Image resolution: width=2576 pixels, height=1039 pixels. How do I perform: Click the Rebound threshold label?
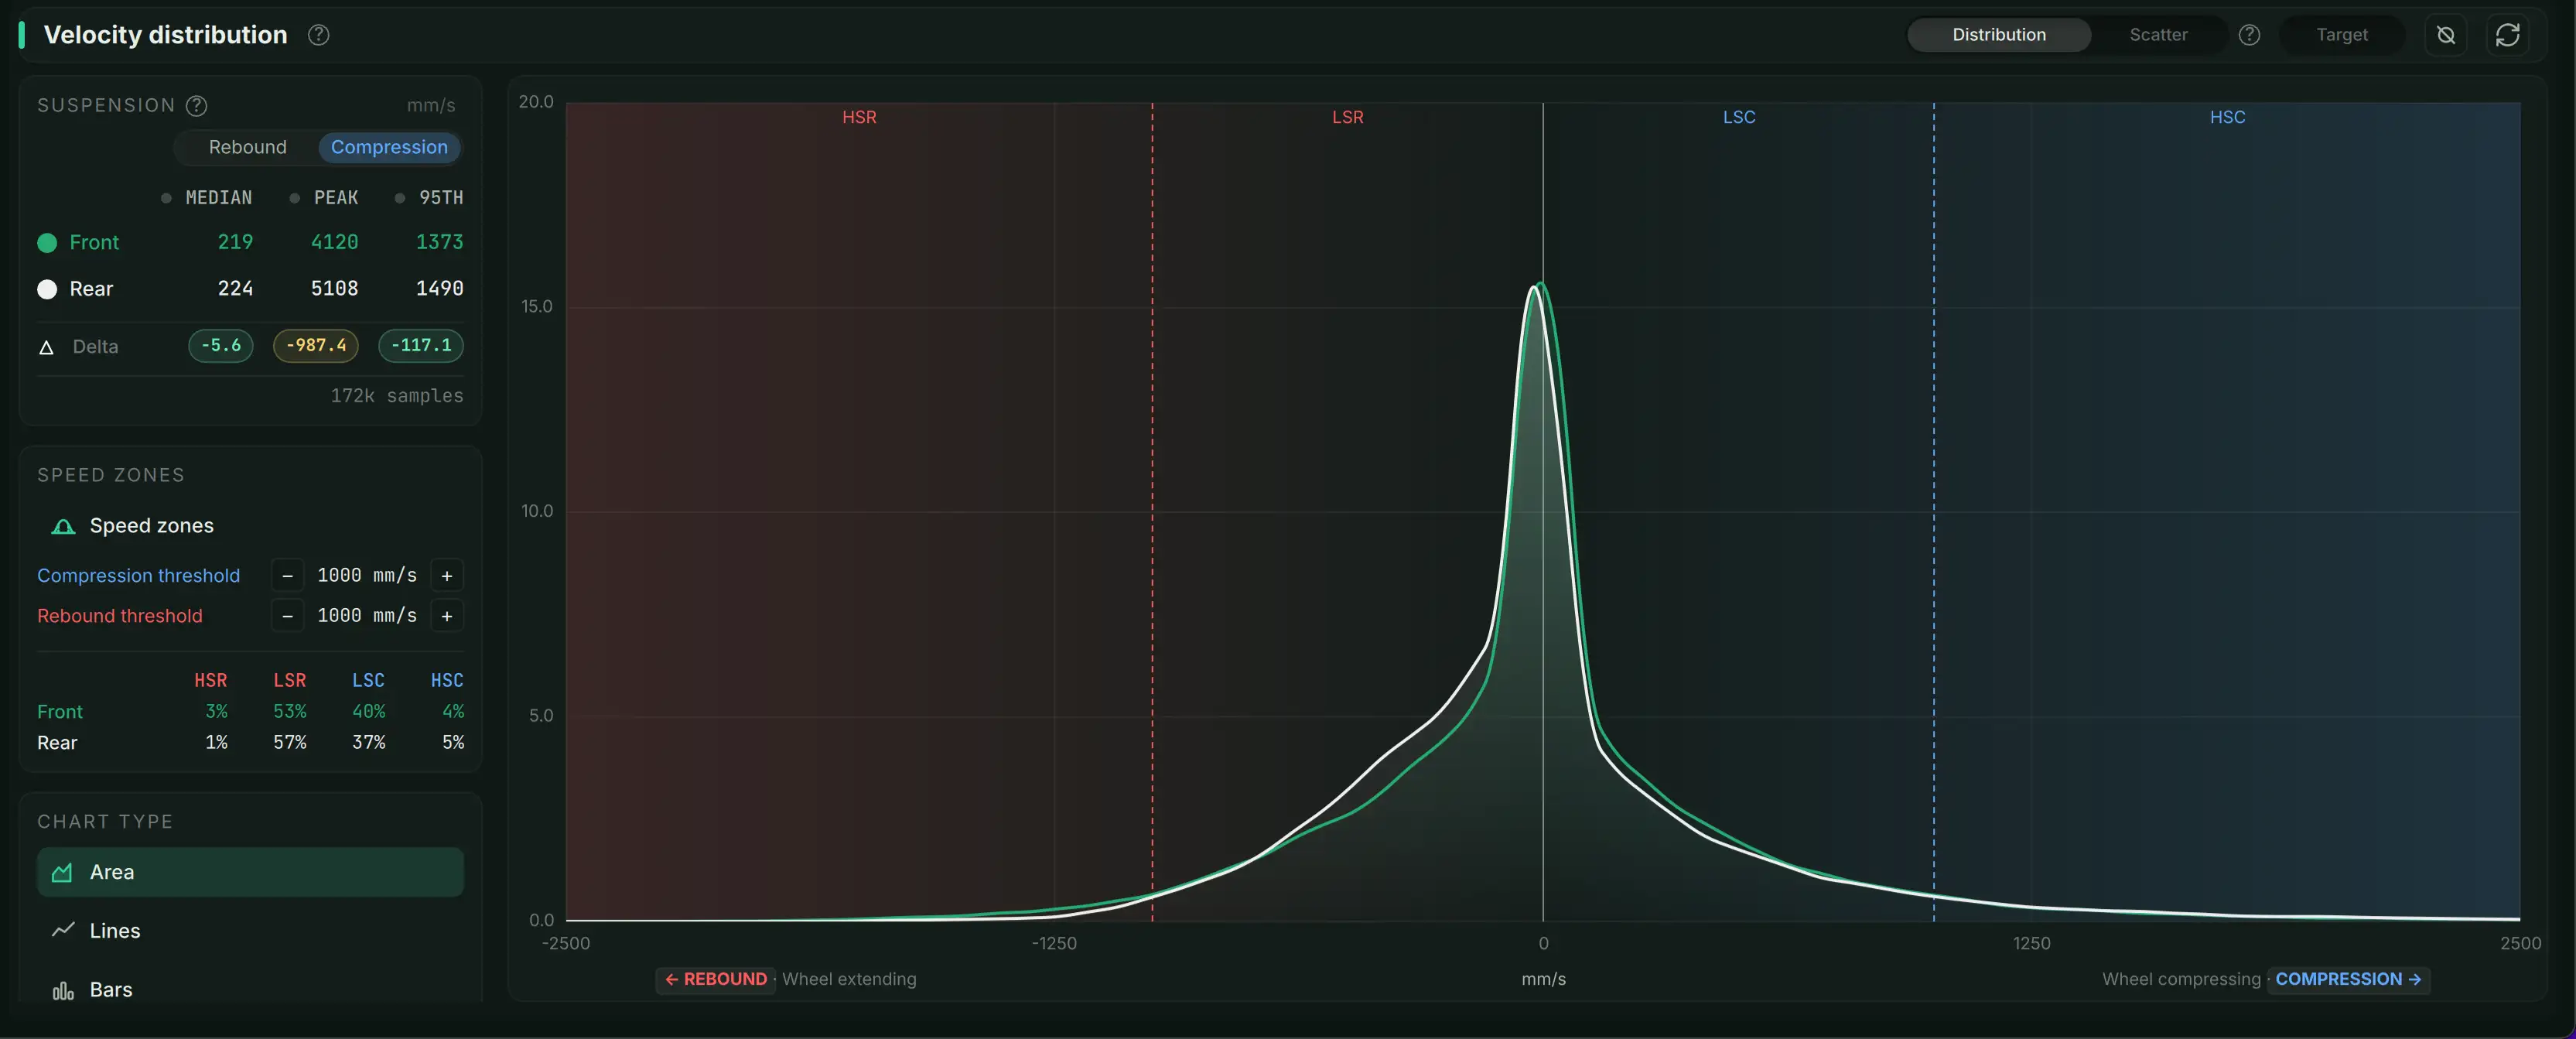click(x=119, y=616)
